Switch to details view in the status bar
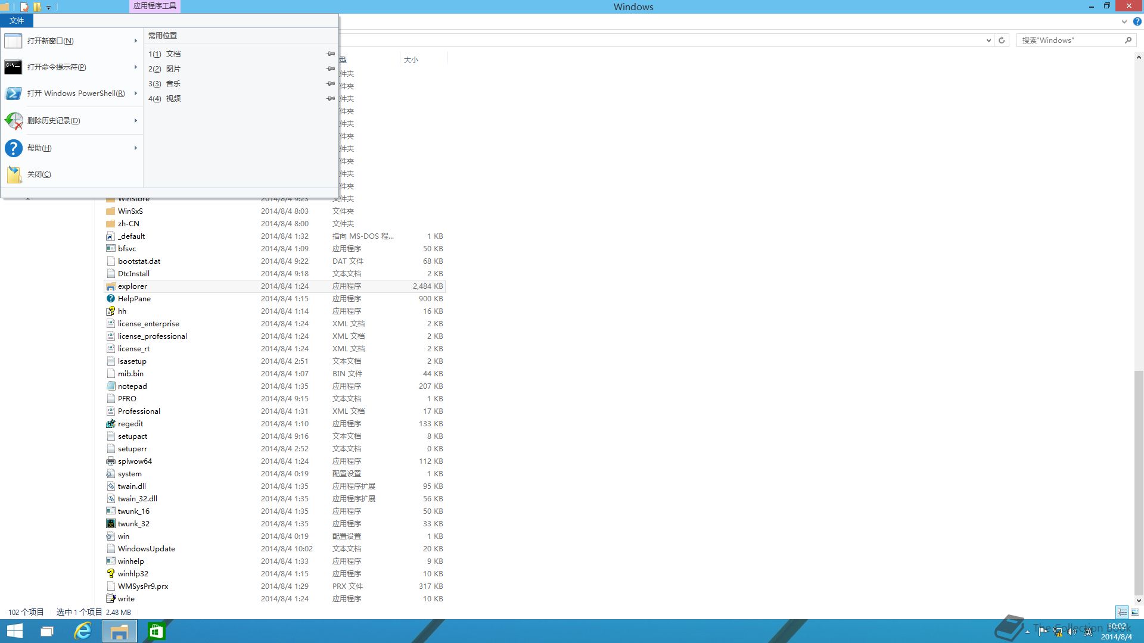Viewport: 1144px width, 643px height. pyautogui.click(x=1122, y=612)
